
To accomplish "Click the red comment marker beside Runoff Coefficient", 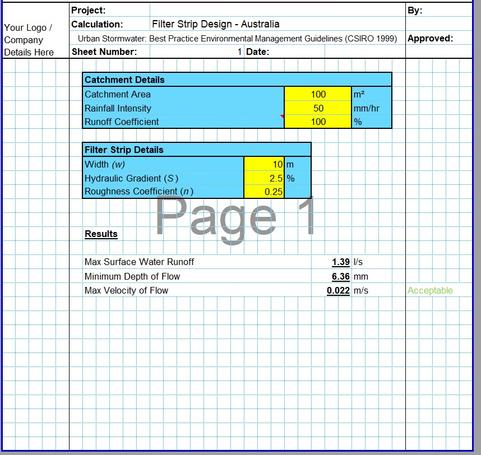I will 283,117.
